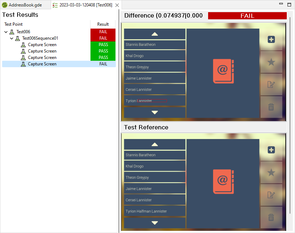Click the down arrow below Tyrion Lannister
Viewport: 295px width, 233px height.
point(154,112)
